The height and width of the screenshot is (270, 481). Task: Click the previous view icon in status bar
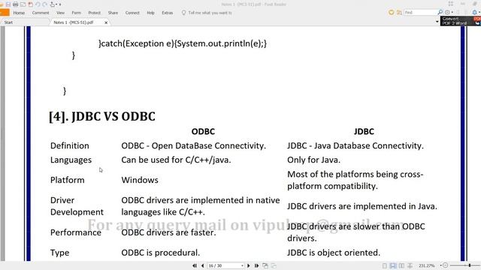265,265
